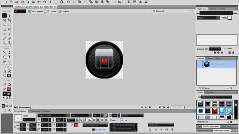Click the New document icon
Screen dimensions: 239x134
point(5,2)
